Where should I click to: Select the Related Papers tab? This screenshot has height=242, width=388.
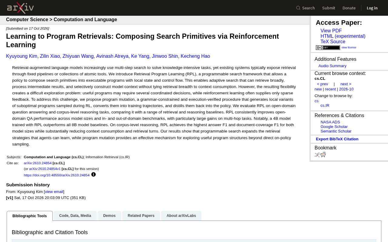coord(141,216)
